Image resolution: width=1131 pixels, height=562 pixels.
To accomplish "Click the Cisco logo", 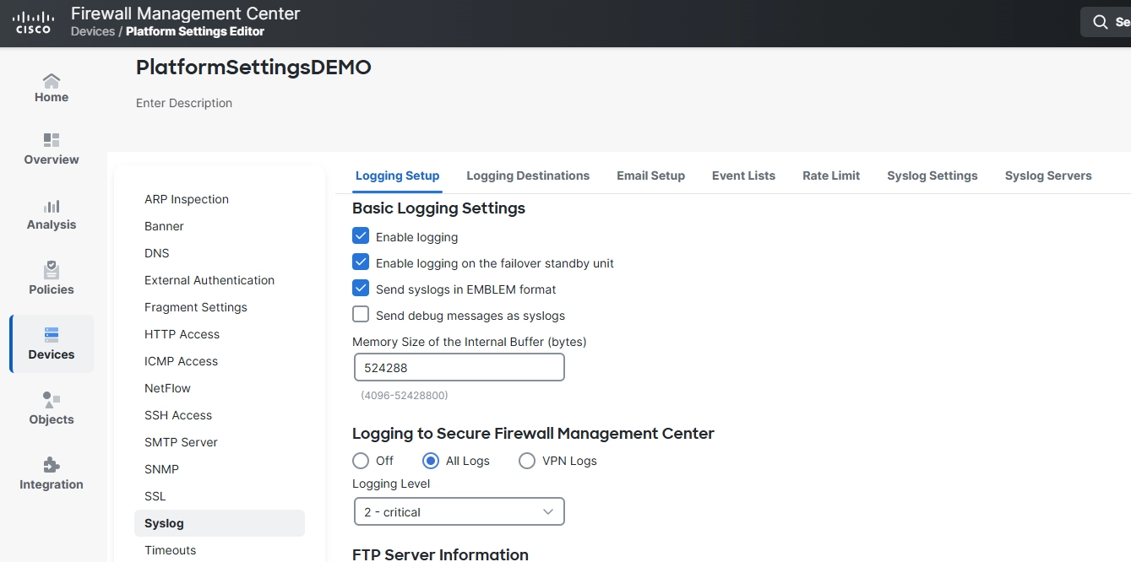I will 35,23.
